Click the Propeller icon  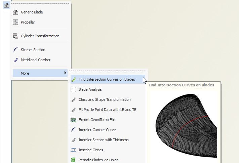pos(15,22)
